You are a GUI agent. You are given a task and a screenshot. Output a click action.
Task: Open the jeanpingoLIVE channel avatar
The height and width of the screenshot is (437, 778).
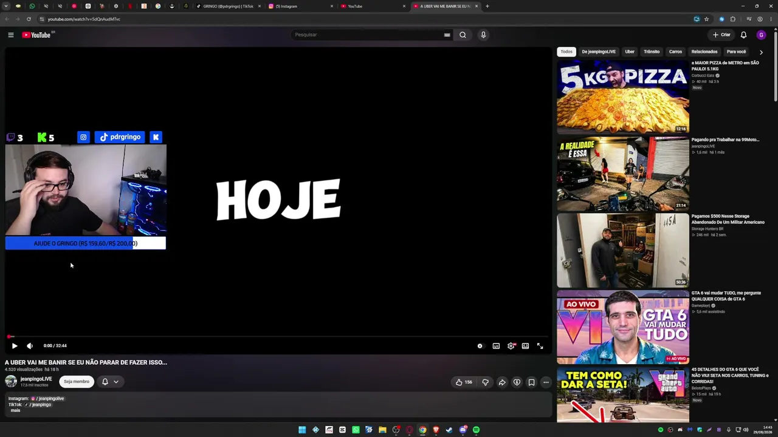[11, 381]
